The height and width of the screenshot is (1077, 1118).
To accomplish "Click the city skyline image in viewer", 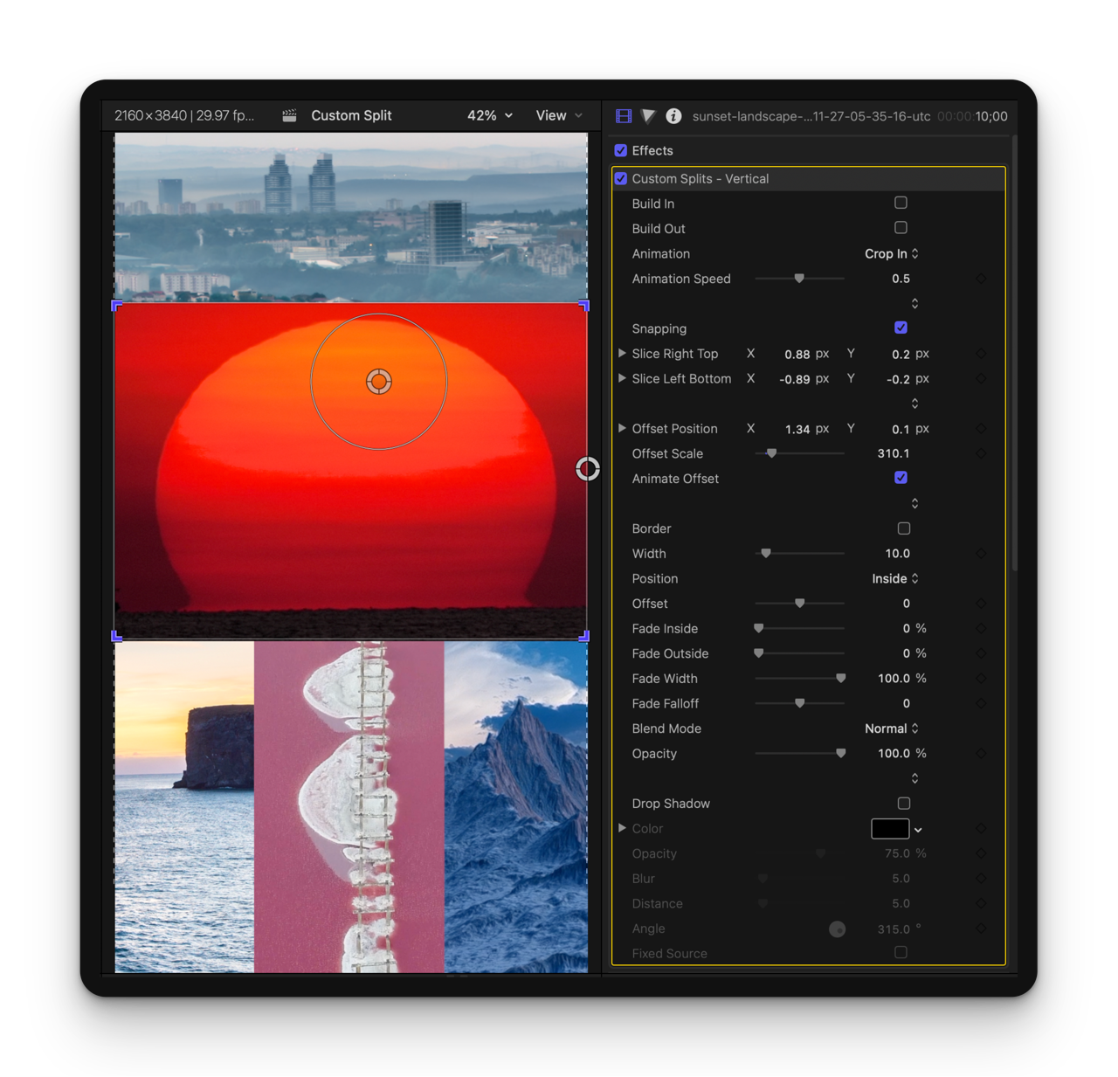I will coord(351,217).
